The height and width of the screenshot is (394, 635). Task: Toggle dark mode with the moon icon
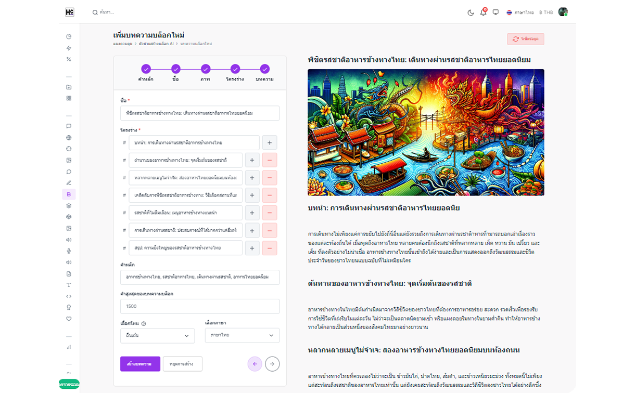point(471,12)
